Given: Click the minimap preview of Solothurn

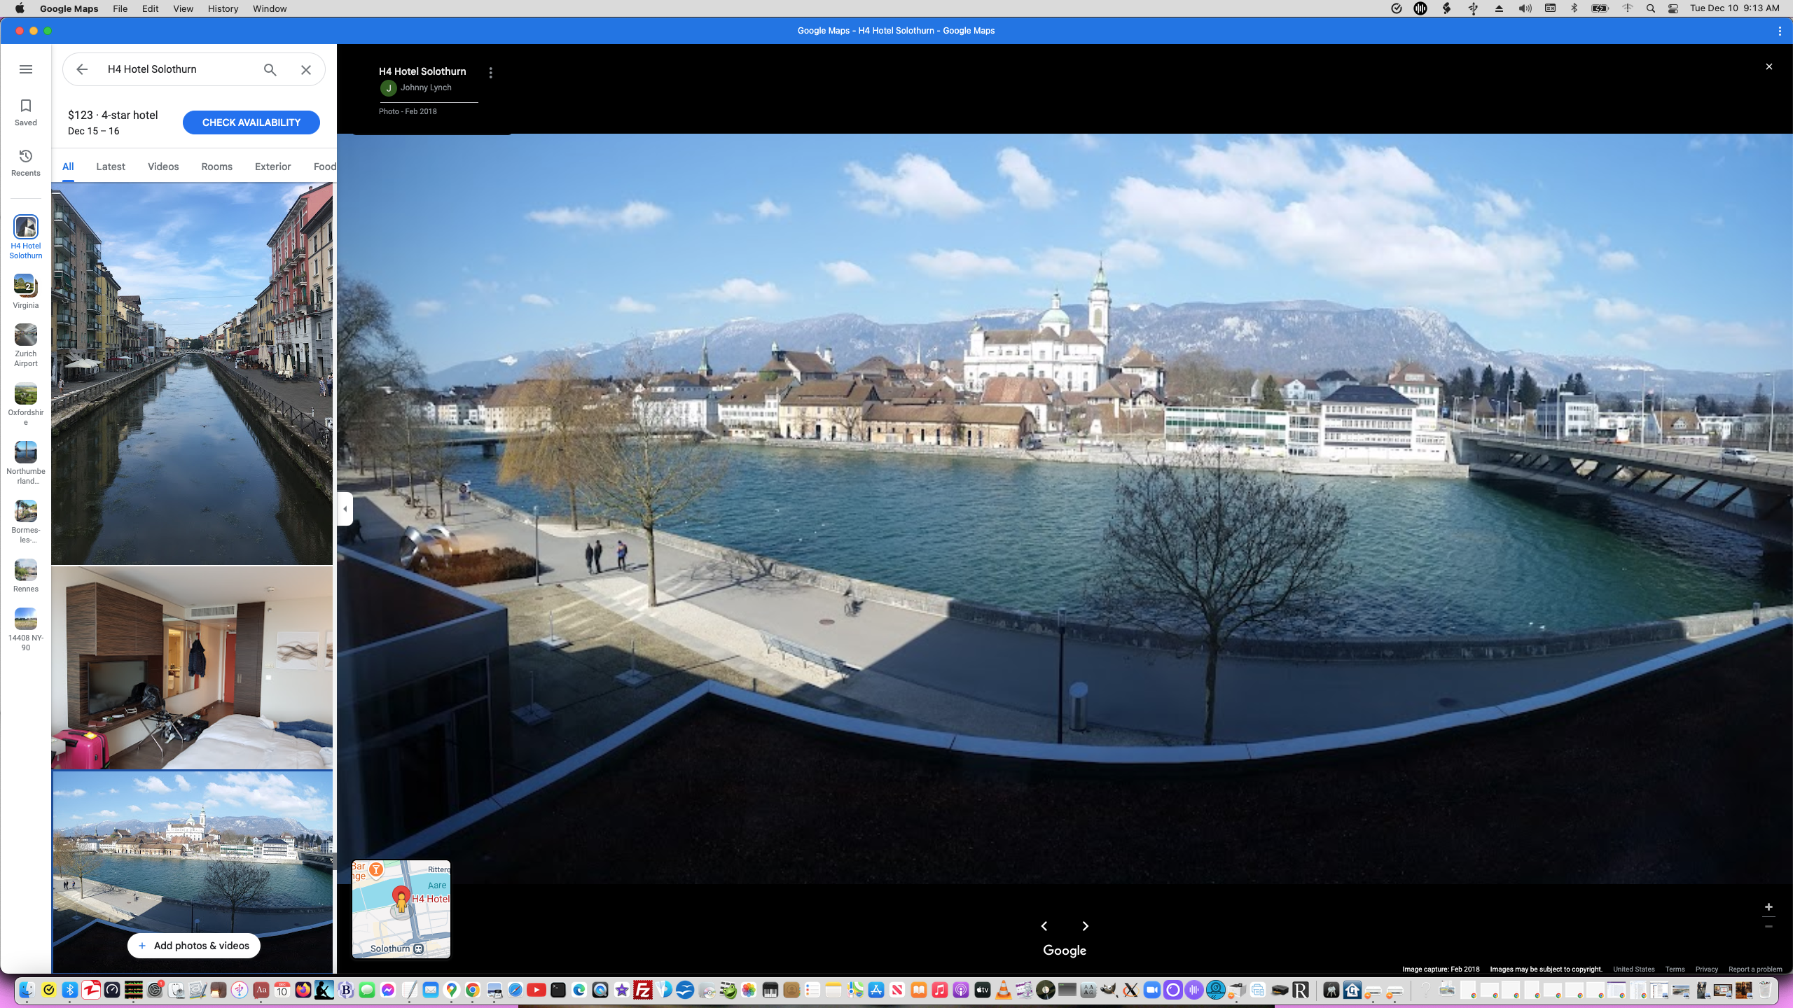Looking at the screenshot, I should 401,909.
